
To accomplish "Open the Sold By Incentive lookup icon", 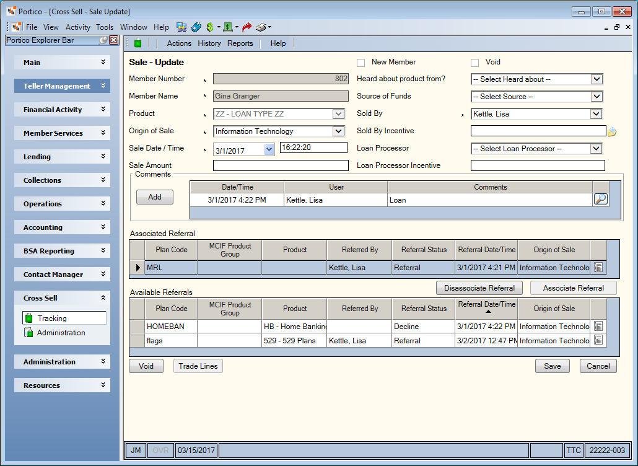I will [x=612, y=131].
